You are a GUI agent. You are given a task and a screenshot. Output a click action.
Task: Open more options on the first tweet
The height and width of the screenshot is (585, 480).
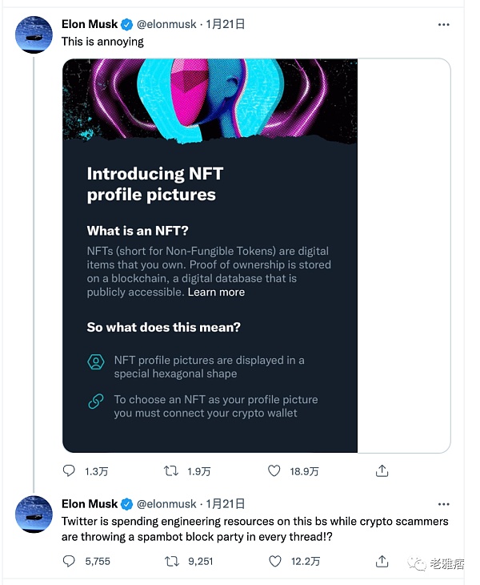point(443,25)
